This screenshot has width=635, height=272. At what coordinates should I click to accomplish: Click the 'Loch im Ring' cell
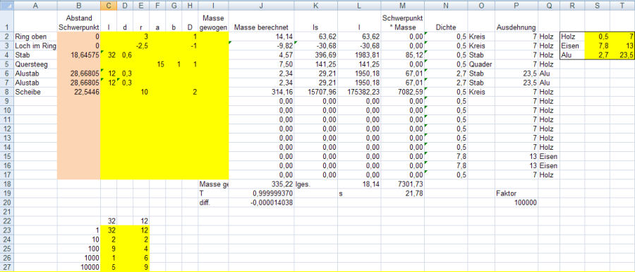(x=35, y=46)
